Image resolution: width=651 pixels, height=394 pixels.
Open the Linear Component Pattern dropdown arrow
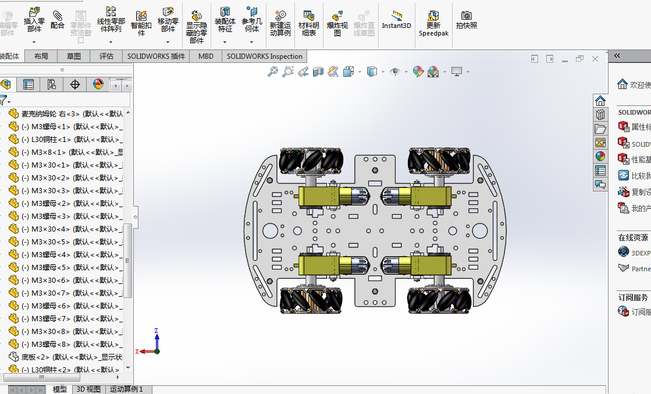pos(111,42)
